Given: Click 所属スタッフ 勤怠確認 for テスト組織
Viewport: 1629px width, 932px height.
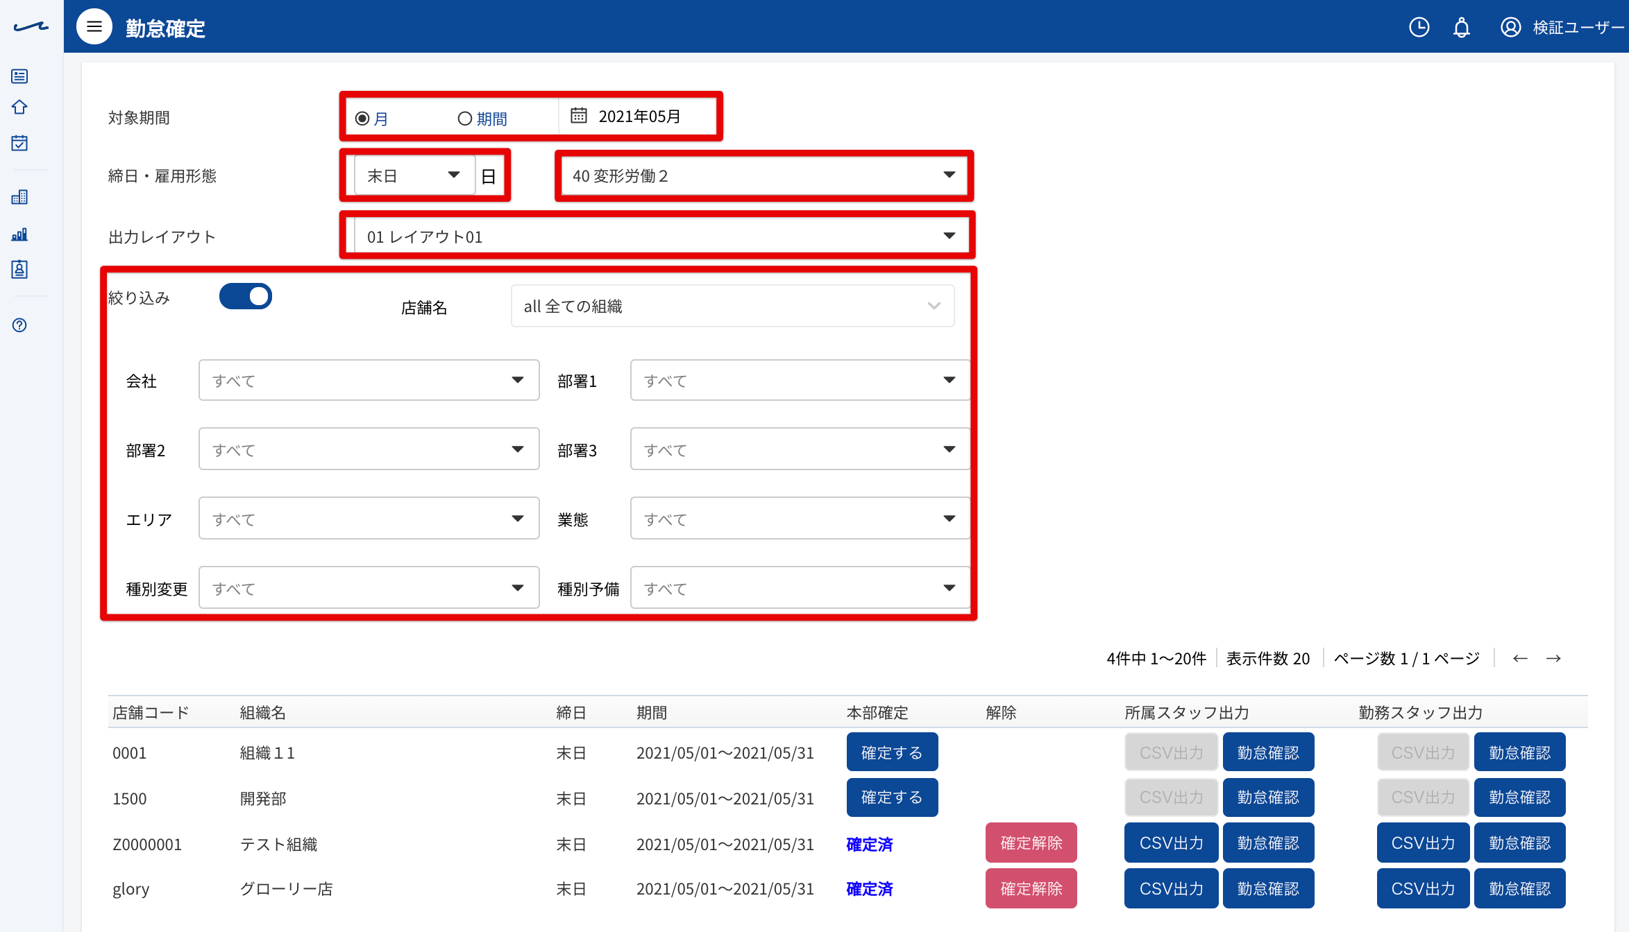Looking at the screenshot, I should pos(1268,843).
